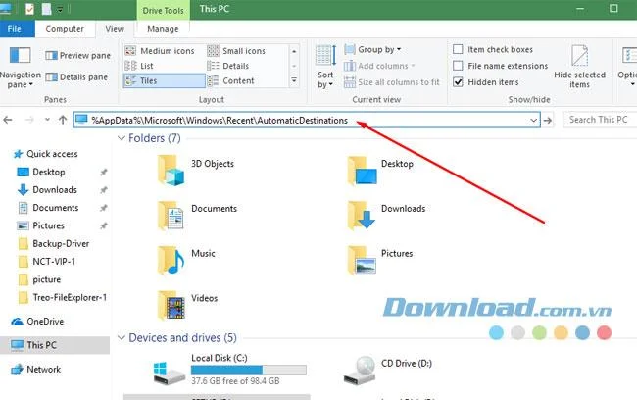Screen dimensions: 637x400
Task: Open recent locations dropdown arrow
Action: point(48,120)
